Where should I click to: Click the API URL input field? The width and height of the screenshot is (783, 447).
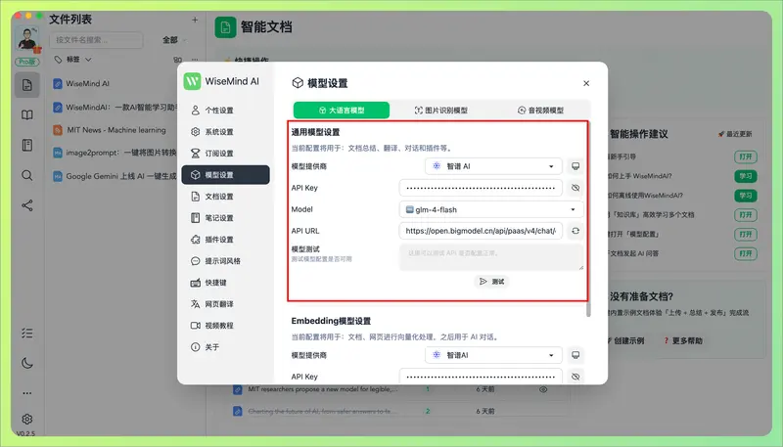tap(480, 231)
